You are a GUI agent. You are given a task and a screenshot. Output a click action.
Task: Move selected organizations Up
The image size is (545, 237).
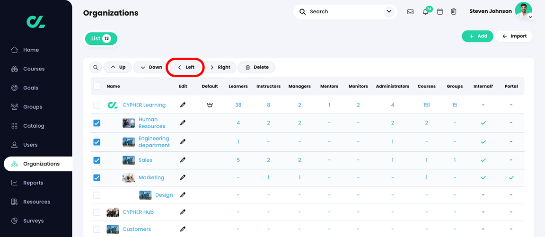117,68
